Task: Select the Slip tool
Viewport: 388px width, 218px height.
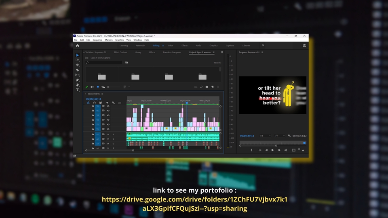Action: (77, 75)
